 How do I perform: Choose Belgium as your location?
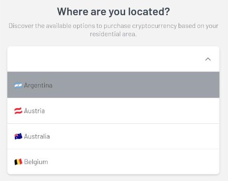113,162
